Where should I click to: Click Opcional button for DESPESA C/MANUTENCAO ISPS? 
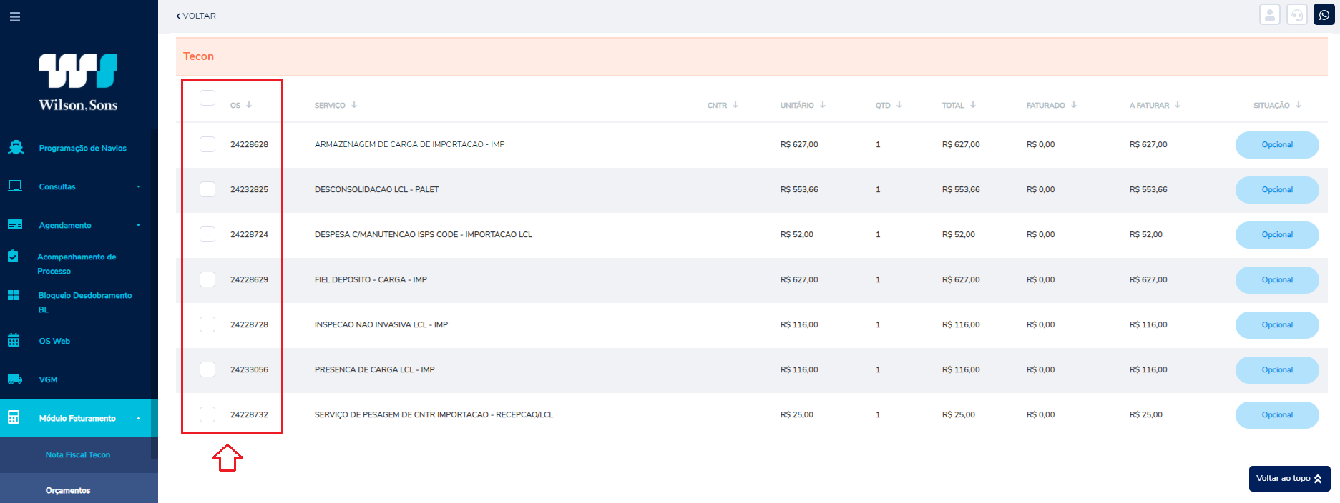(x=1277, y=235)
